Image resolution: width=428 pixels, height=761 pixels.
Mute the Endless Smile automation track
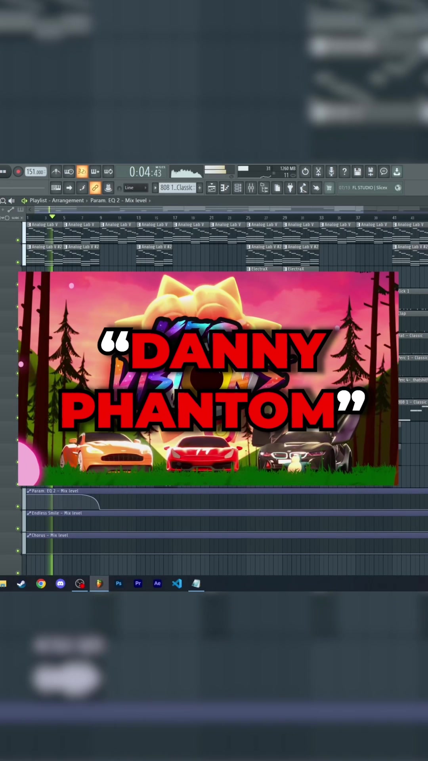(x=17, y=529)
